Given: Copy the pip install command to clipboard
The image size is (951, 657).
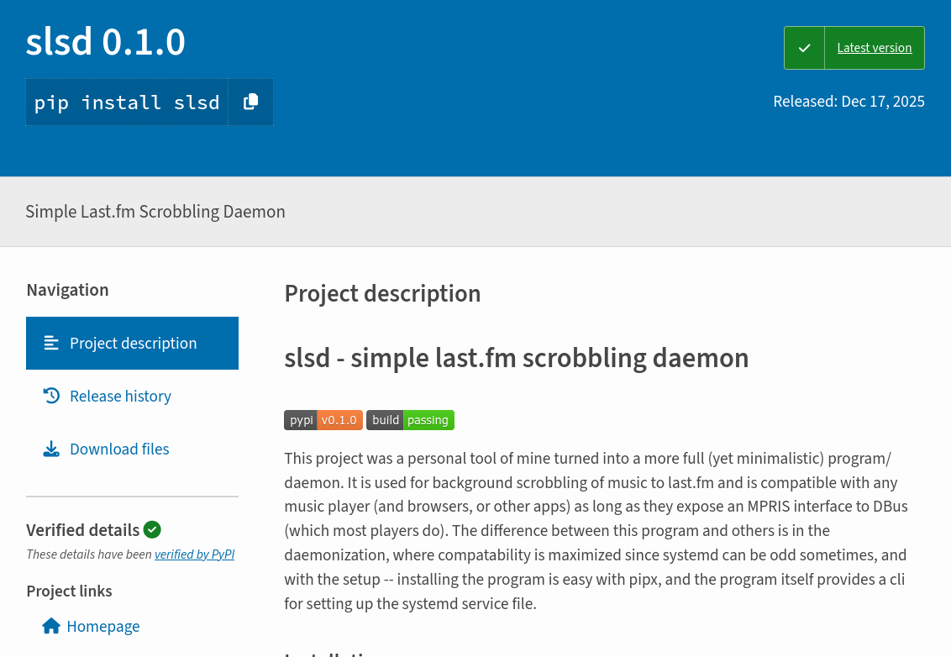Looking at the screenshot, I should coord(250,102).
